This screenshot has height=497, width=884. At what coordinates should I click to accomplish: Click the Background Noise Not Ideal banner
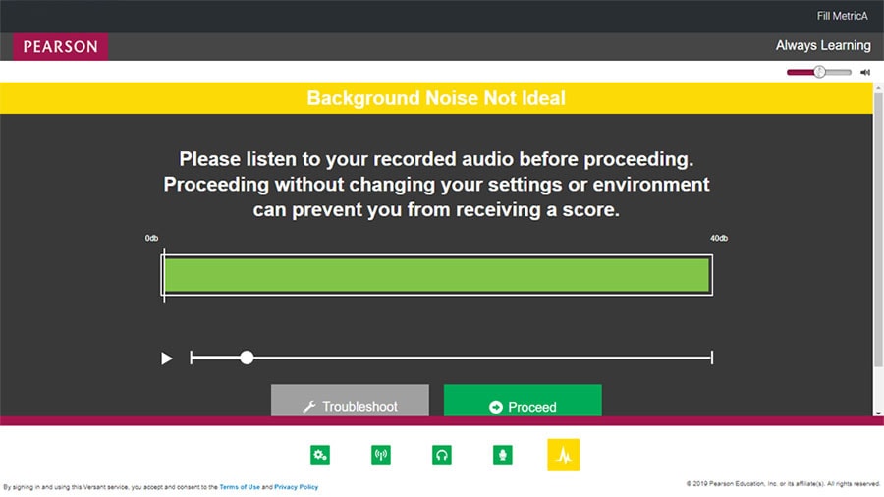point(436,98)
